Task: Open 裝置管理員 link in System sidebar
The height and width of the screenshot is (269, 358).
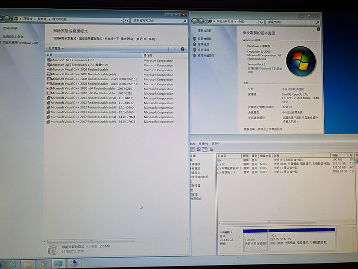Action: [x=204, y=39]
